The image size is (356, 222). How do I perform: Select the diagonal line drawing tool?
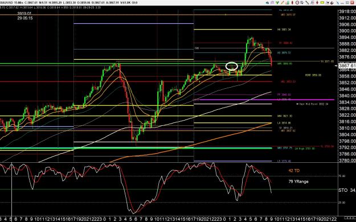pos(307,3)
